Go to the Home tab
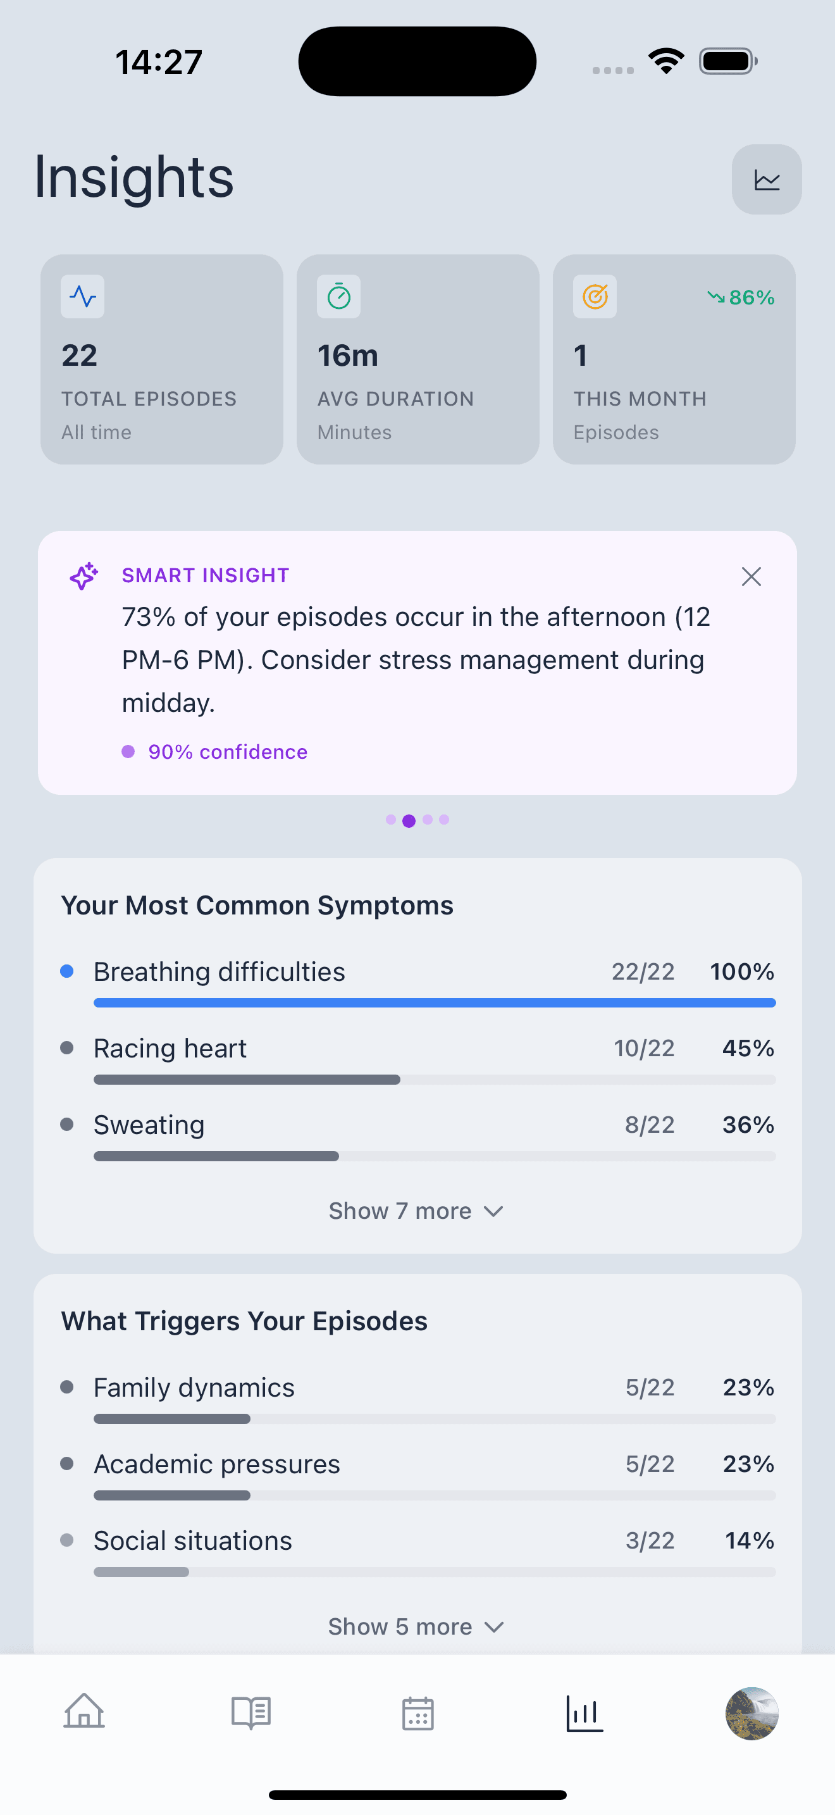This screenshot has width=835, height=1815. pyautogui.click(x=83, y=1712)
